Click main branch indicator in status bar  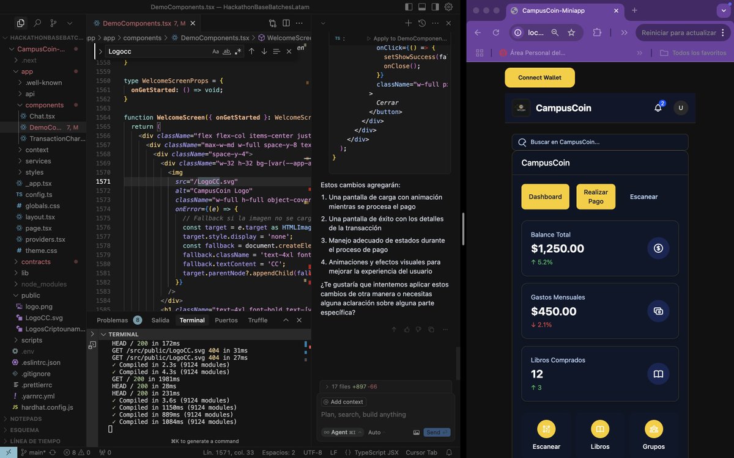[34, 453]
